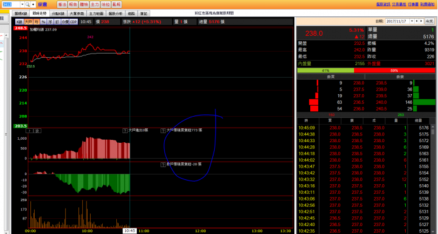This screenshot has height=234, width=438.
Task: Click the 10:45:09 tick row
Action: pyautogui.click(x=363, y=128)
